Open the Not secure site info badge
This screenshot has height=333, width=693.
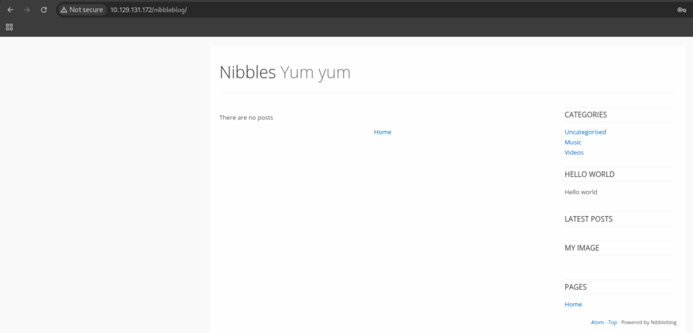pyautogui.click(x=82, y=9)
